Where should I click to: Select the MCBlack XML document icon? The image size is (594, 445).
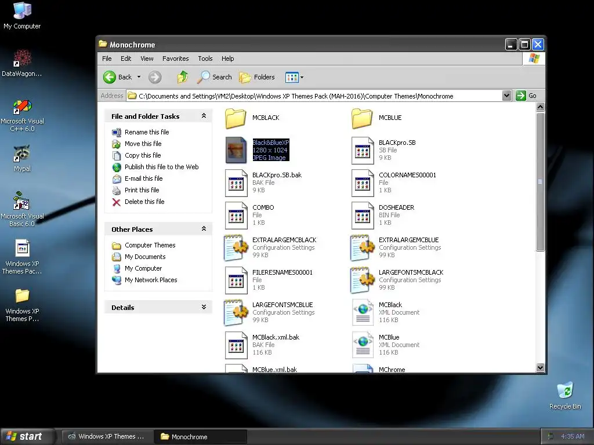363,312
